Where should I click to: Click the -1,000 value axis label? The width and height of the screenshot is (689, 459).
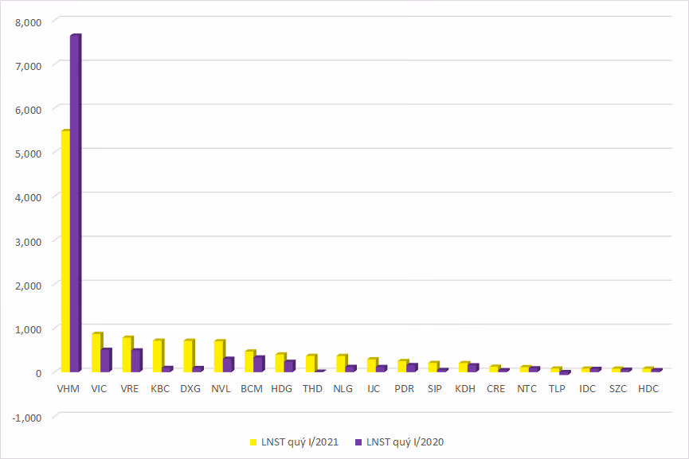tap(29, 417)
